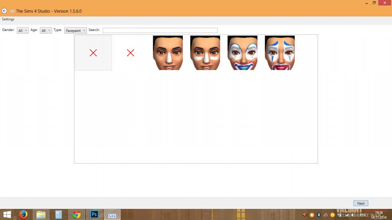The height and width of the screenshot is (220, 392).
Task: Open the Windows Start menu
Action: 7,215
